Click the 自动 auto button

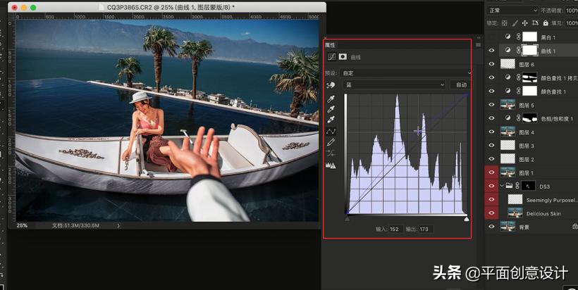click(461, 84)
